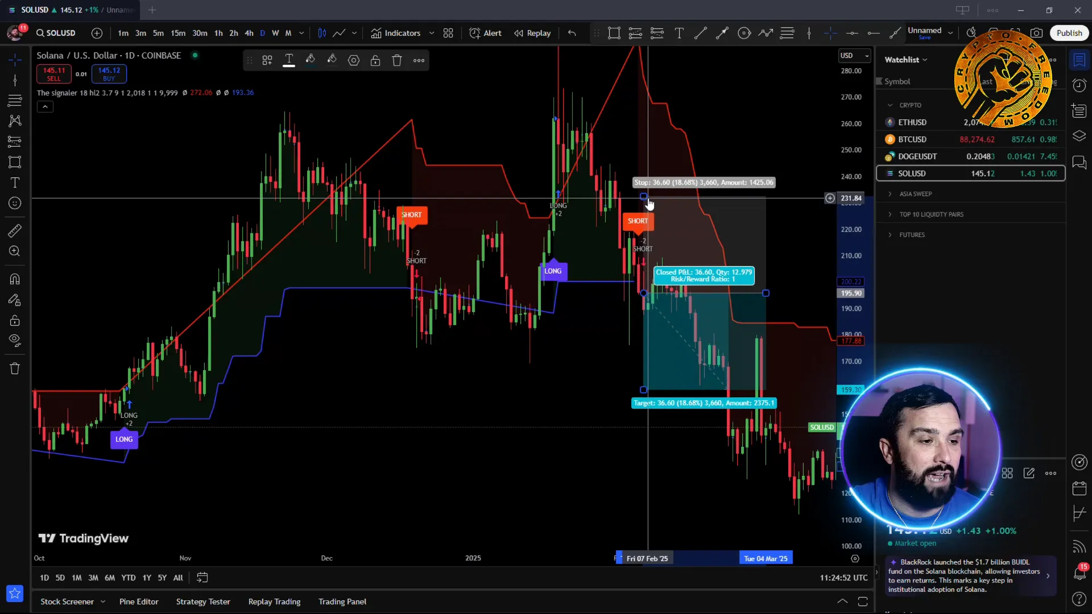Open the Forecasting and measurement tools
This screenshot has height=614, width=1092.
pyautogui.click(x=15, y=142)
